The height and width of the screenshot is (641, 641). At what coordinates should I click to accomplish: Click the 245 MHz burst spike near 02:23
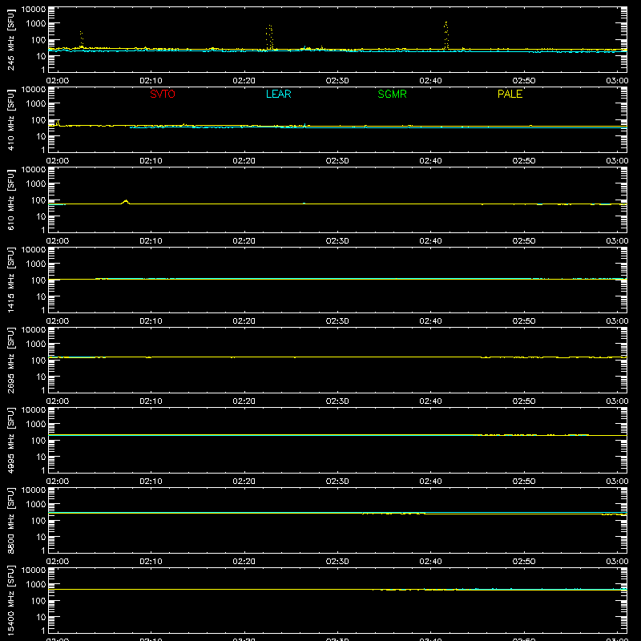pos(269,37)
